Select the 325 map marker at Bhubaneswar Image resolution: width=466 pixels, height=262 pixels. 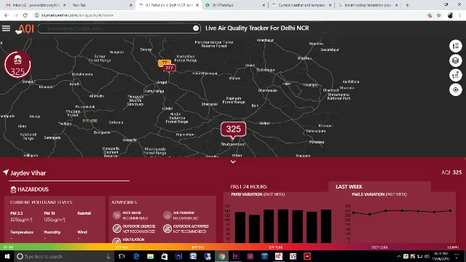pyautogui.click(x=233, y=130)
